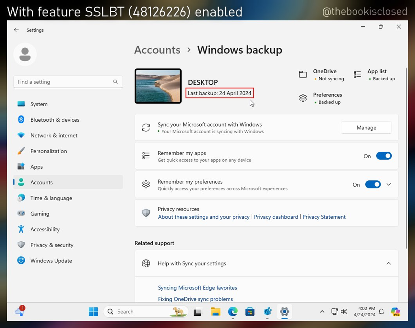Open Accessibility settings
415x328 pixels.
(68, 229)
